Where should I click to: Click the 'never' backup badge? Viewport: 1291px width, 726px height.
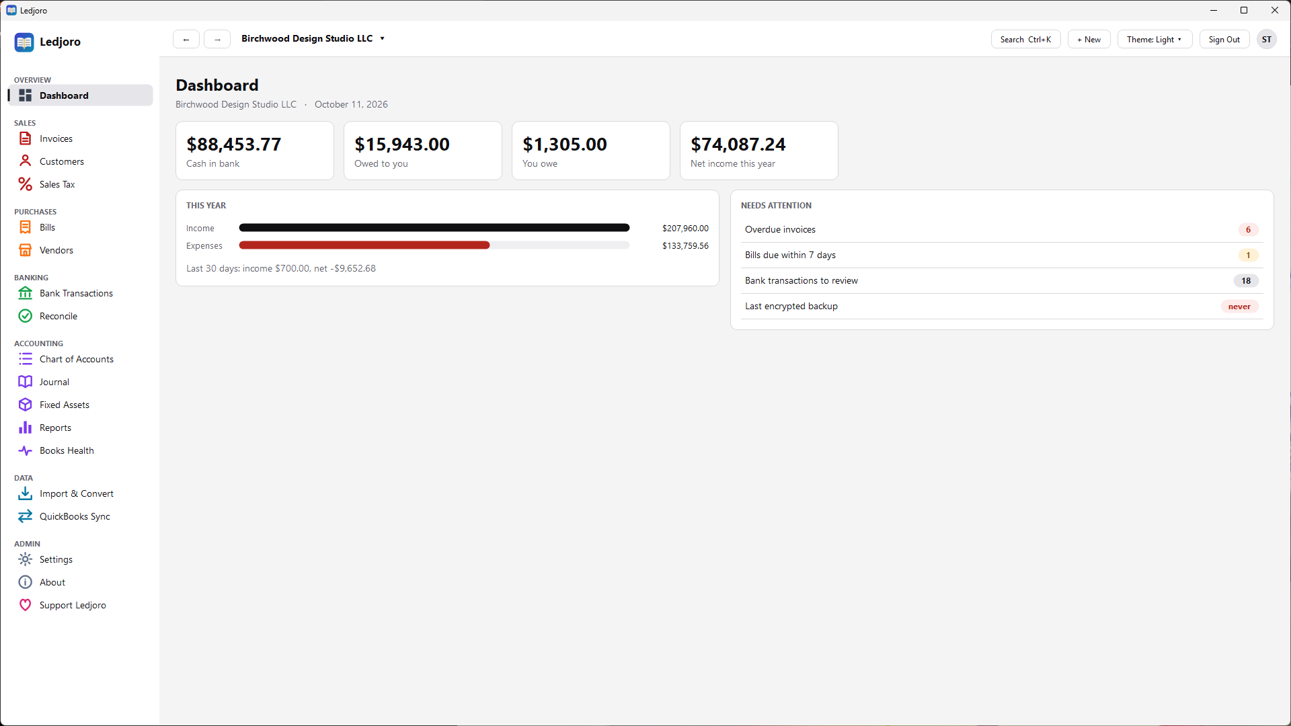coord(1239,307)
